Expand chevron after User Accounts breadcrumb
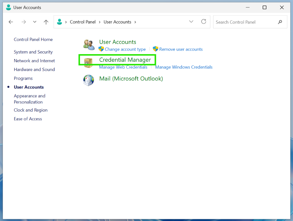This screenshot has height=221, width=293. pyautogui.click(x=135, y=22)
